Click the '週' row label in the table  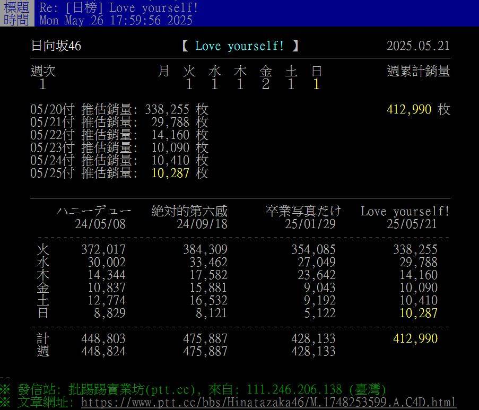[x=43, y=351]
